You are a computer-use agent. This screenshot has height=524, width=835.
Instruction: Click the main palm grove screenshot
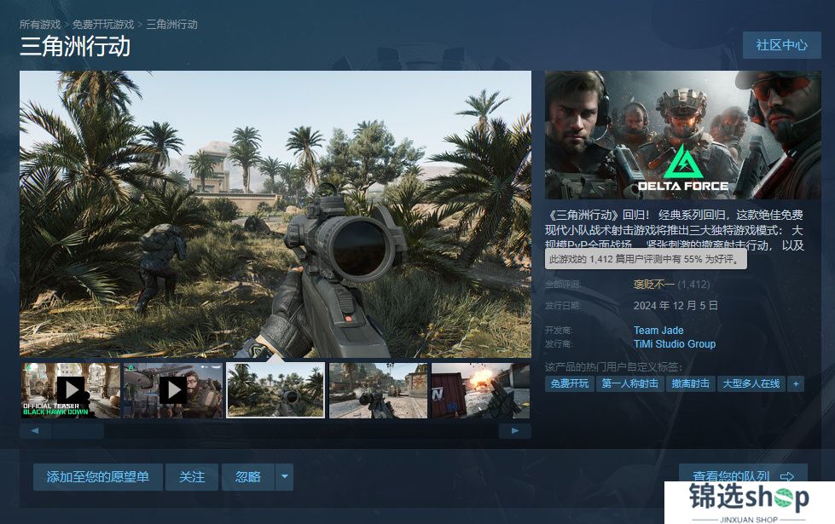275,214
